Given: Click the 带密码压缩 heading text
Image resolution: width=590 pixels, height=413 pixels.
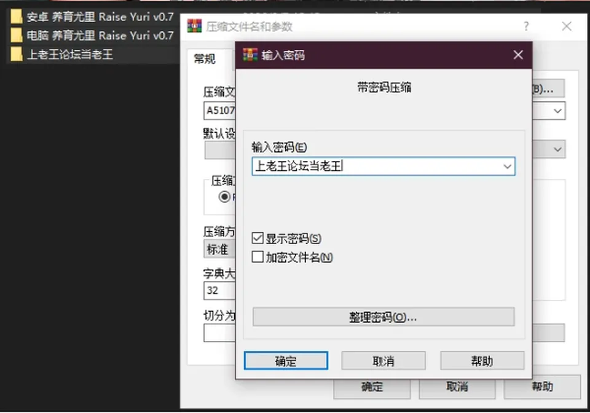Looking at the screenshot, I should pyautogui.click(x=383, y=88).
